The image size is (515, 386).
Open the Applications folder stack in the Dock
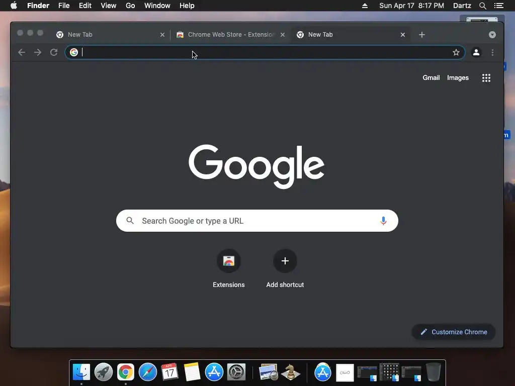[x=323, y=372]
